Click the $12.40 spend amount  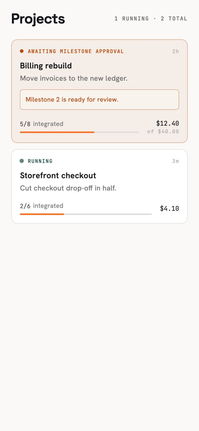tap(168, 123)
